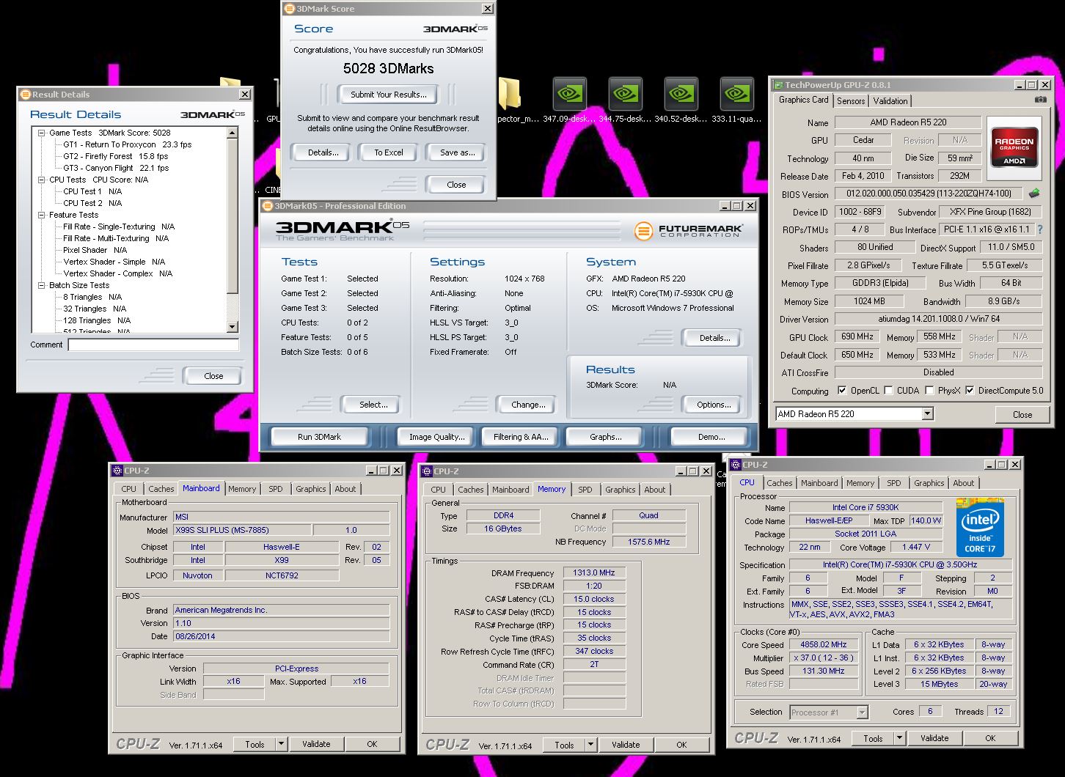Open Image Quality settings button
Image resolution: width=1065 pixels, height=777 pixels.
coord(436,437)
